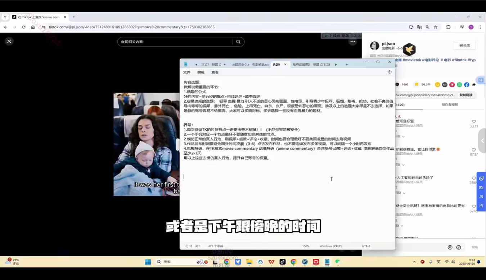This screenshot has height=280, width=486.
Task: Click the share arrow icon
Action: (473, 85)
